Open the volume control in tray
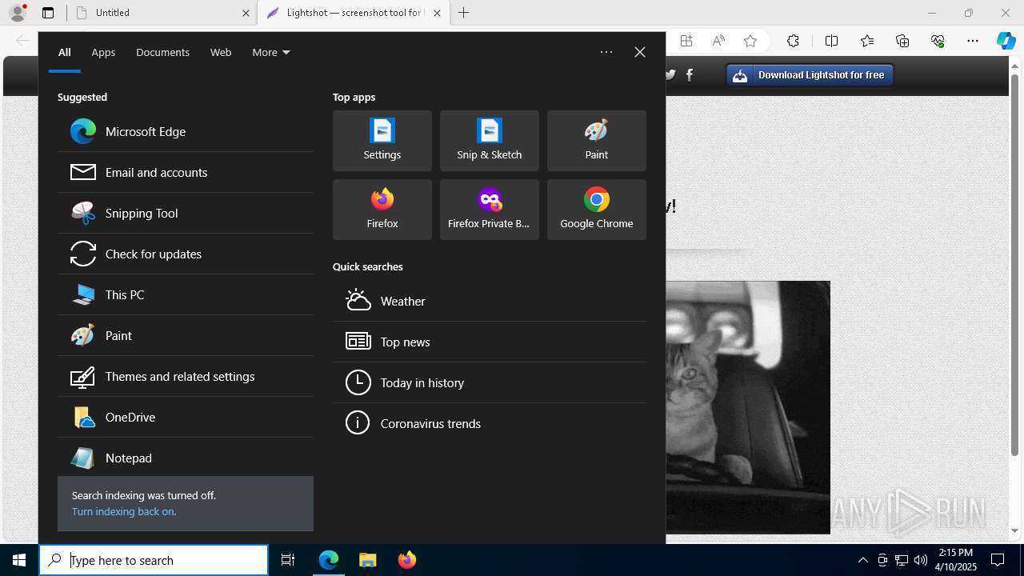This screenshot has height=576, width=1024. coord(920,560)
